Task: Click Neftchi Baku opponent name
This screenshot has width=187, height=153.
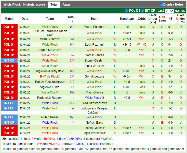Action: point(94,123)
